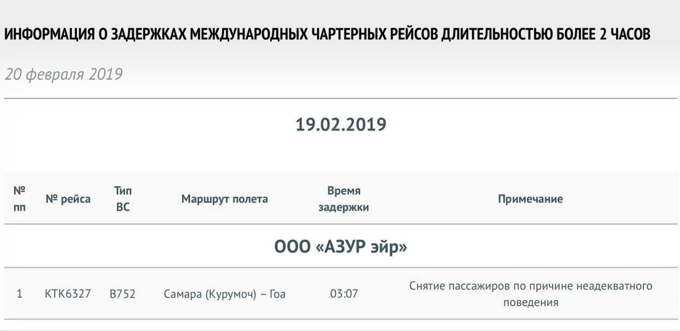Click the № рейса column header
680x331 pixels.
pos(68,199)
